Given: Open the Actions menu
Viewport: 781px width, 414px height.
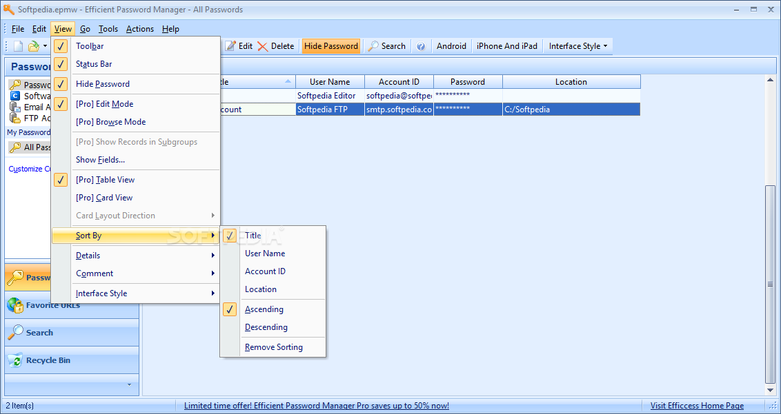Looking at the screenshot, I should [140, 29].
